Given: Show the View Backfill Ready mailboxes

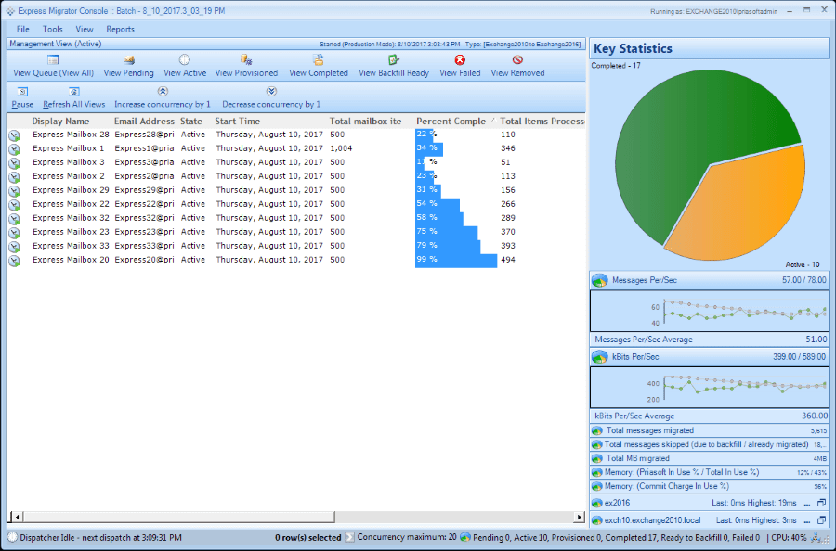Looking at the screenshot, I should [x=394, y=67].
